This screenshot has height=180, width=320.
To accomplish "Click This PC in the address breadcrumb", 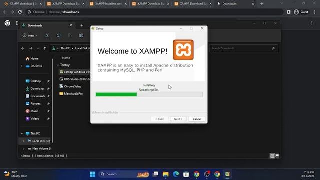I will pyautogui.click(x=65, y=48).
